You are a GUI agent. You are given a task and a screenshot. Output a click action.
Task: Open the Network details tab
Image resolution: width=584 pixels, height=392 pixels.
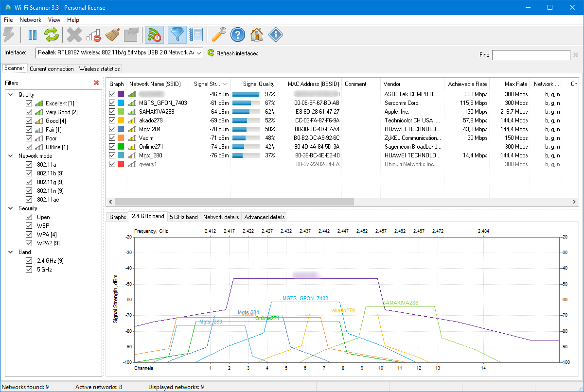coord(221,217)
